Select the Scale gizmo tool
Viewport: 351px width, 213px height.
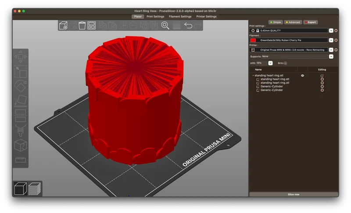[20, 71]
